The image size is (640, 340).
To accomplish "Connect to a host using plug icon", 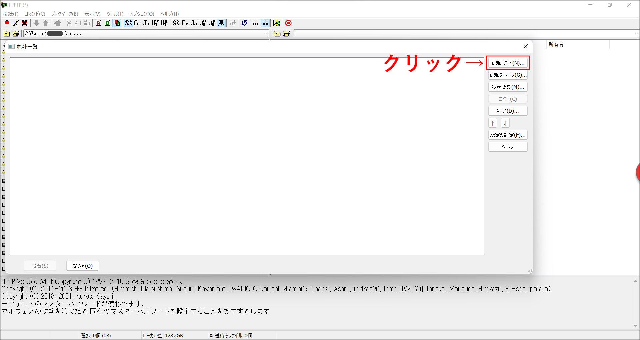I will point(7,23).
